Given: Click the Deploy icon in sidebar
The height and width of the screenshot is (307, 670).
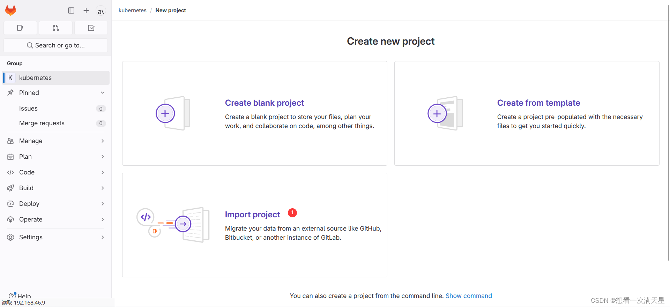Looking at the screenshot, I should click(x=10, y=204).
